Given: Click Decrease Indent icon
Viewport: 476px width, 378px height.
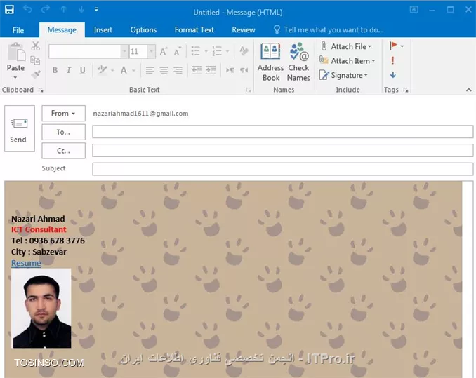Looking at the screenshot, I should click(x=197, y=70).
